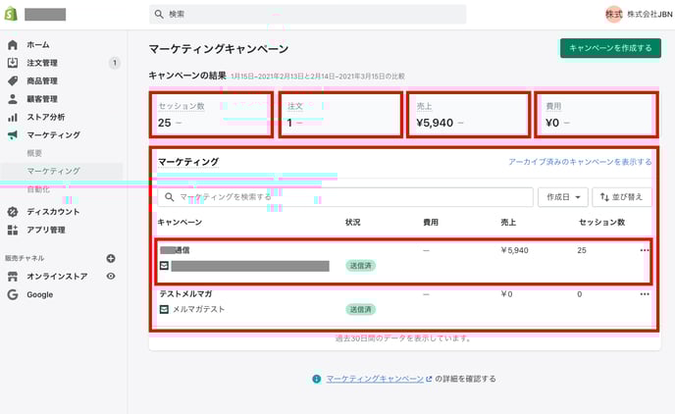Open 顧客管理 in sidebar
The height and width of the screenshot is (414, 675).
42,99
